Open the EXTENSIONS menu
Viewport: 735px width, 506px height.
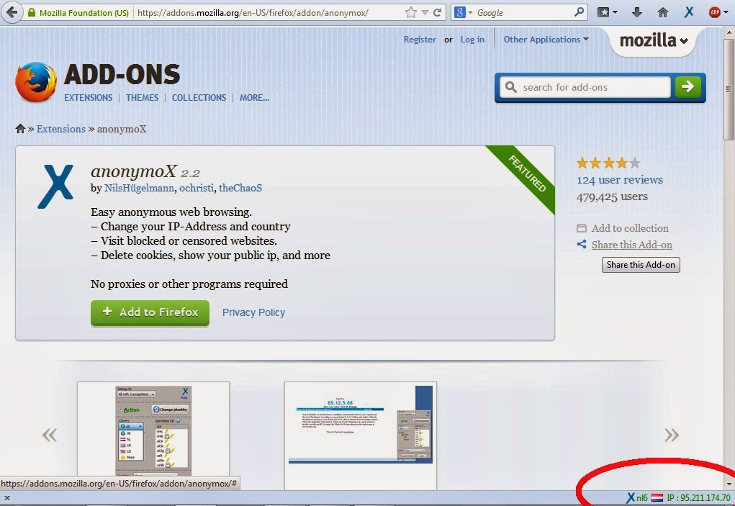pos(88,97)
